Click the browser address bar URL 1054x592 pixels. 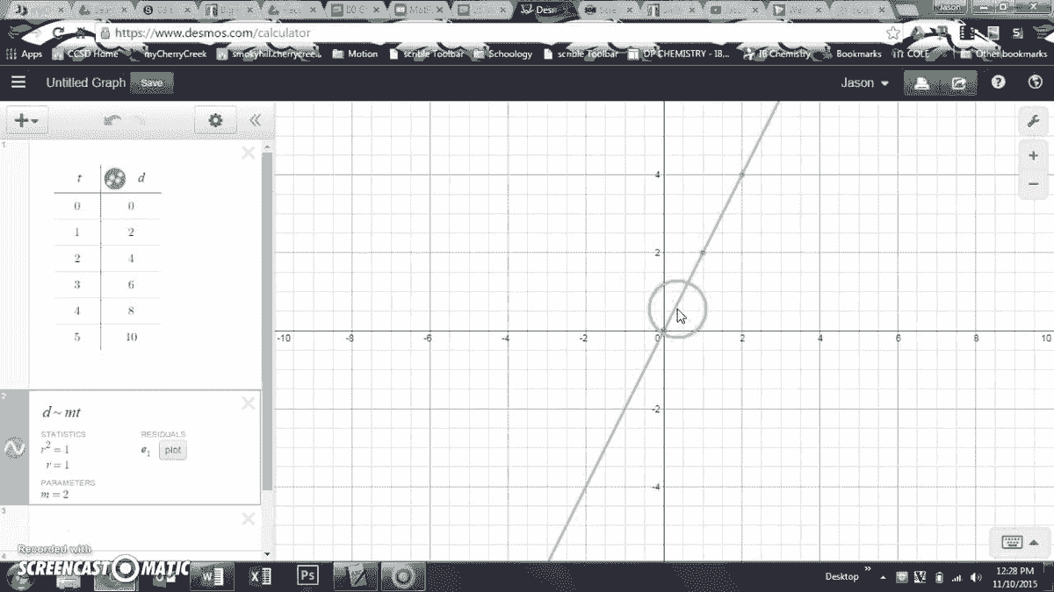pyautogui.click(x=212, y=33)
